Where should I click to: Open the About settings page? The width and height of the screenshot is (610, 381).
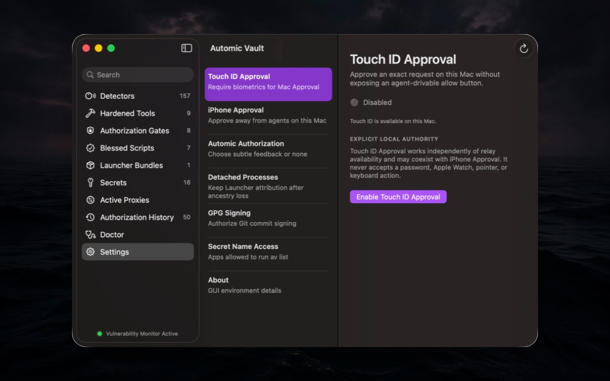[268, 287]
